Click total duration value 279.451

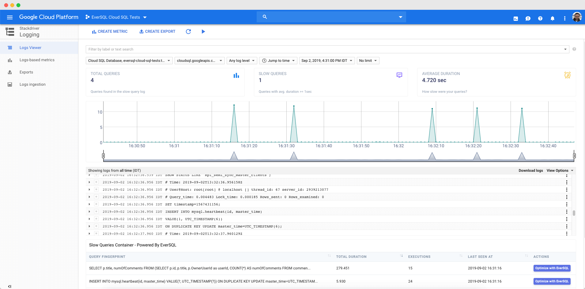pos(343,268)
